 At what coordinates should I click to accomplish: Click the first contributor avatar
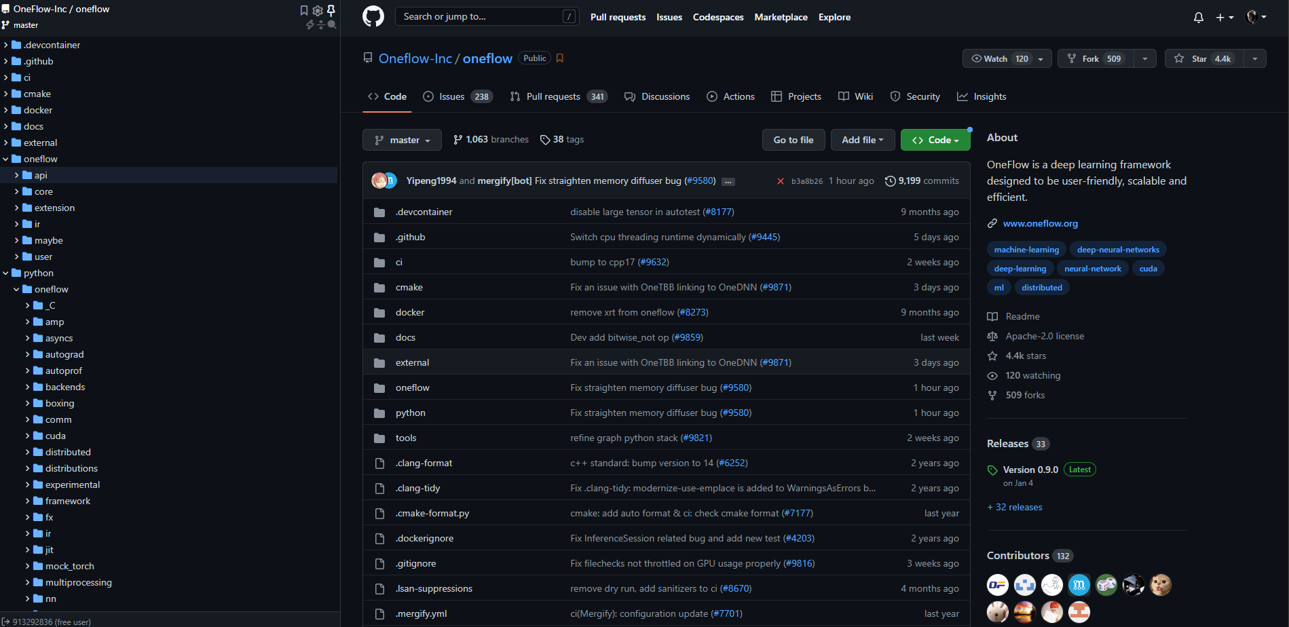click(997, 584)
